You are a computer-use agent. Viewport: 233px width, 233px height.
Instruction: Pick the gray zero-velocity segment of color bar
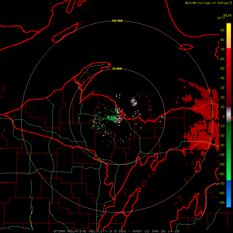(229, 115)
